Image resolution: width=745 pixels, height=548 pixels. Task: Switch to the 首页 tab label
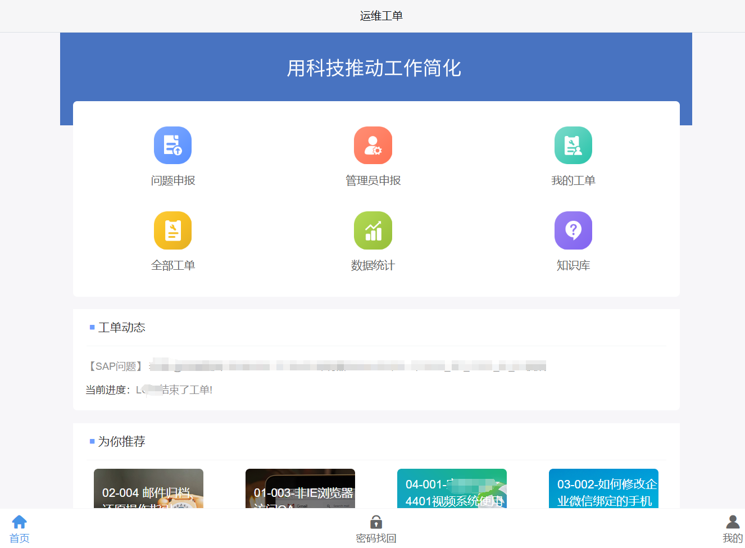(20, 538)
